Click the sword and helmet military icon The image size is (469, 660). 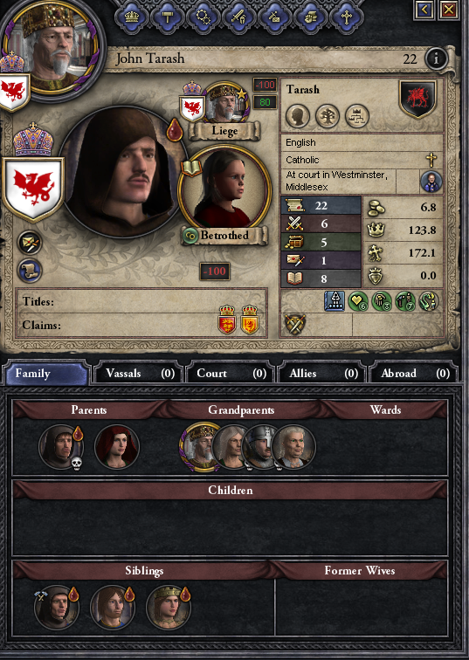[239, 17]
